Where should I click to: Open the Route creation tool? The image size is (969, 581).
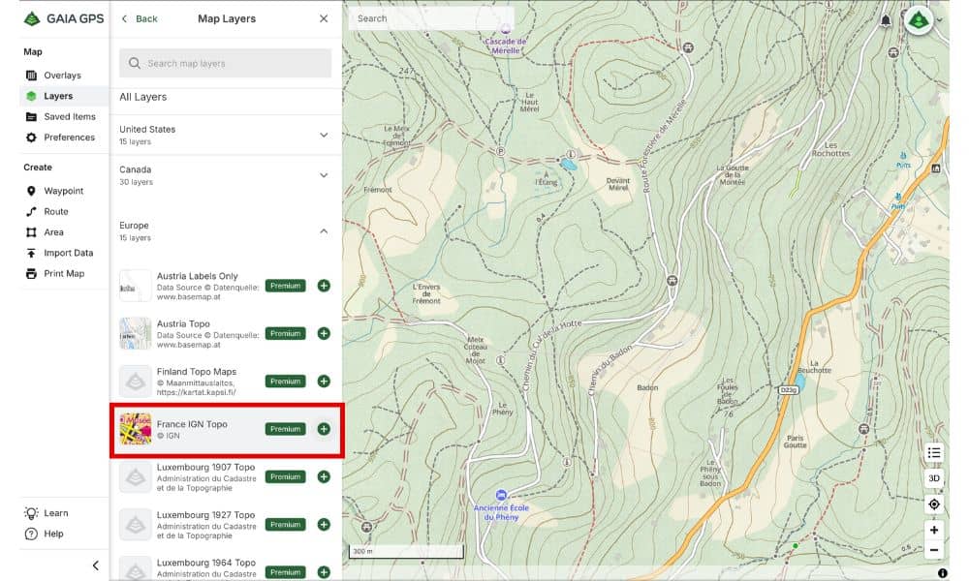click(x=54, y=211)
